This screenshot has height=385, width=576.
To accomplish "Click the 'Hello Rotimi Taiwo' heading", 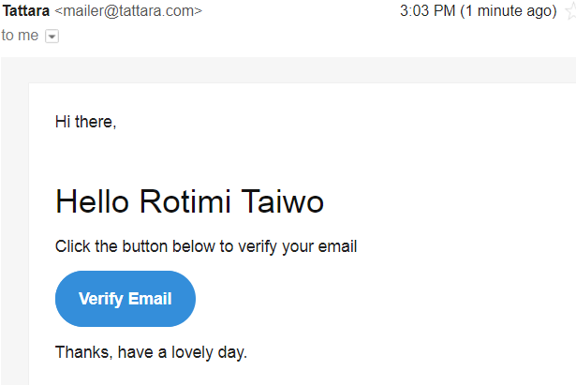I will coord(189,201).
